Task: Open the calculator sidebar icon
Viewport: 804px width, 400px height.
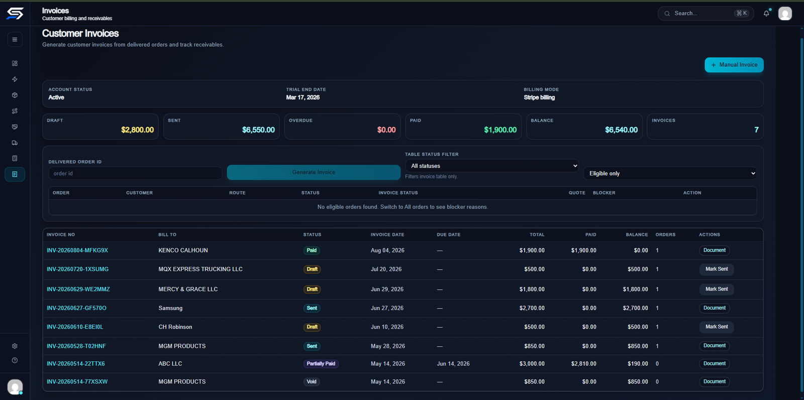Action: [x=15, y=158]
